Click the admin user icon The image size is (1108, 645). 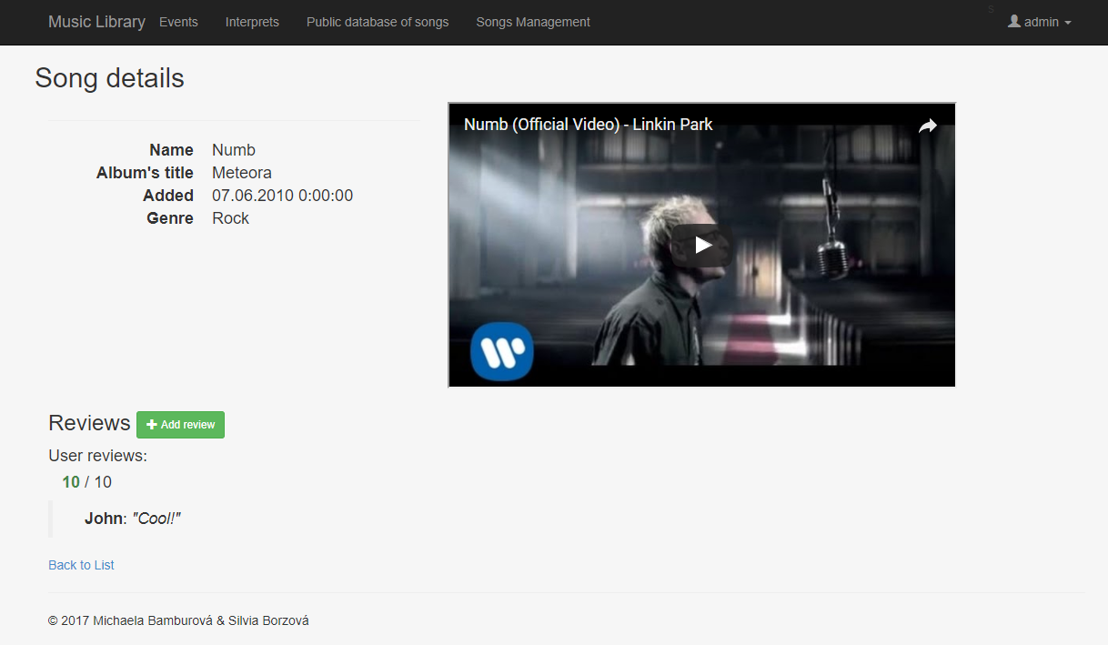point(1014,21)
